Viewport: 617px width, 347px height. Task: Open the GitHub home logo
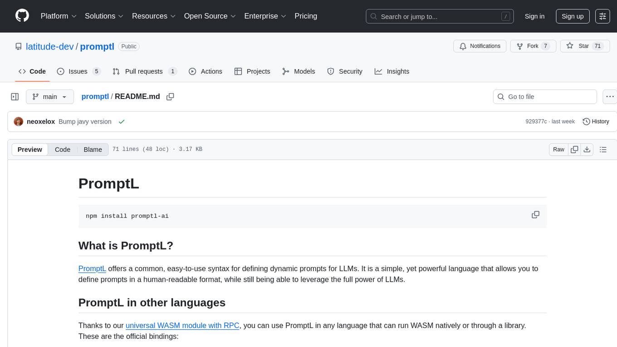click(x=22, y=16)
